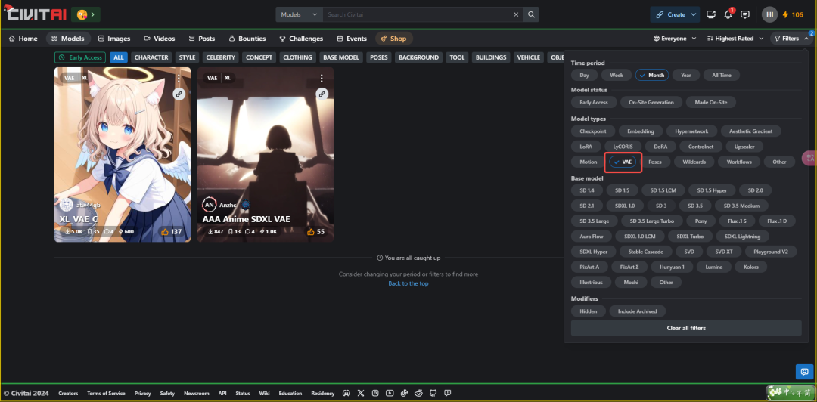Open the chat messages icon in header

(745, 14)
